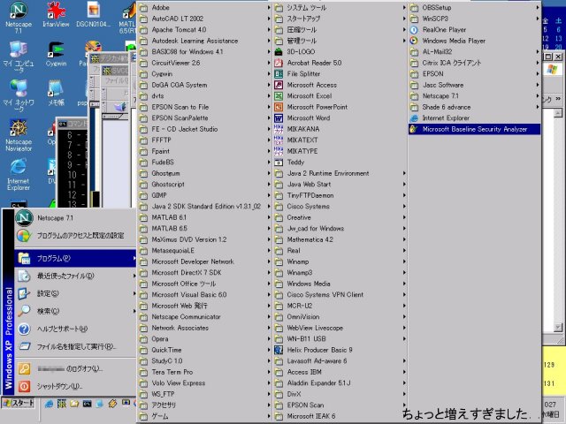The width and height of the screenshot is (566, 424).
Task: Launch Microsoft Baseline Security Analyzer
Action: point(474,129)
